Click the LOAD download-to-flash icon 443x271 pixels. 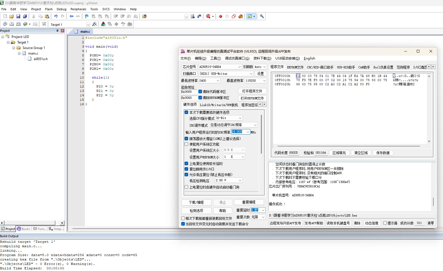pos(44,24)
